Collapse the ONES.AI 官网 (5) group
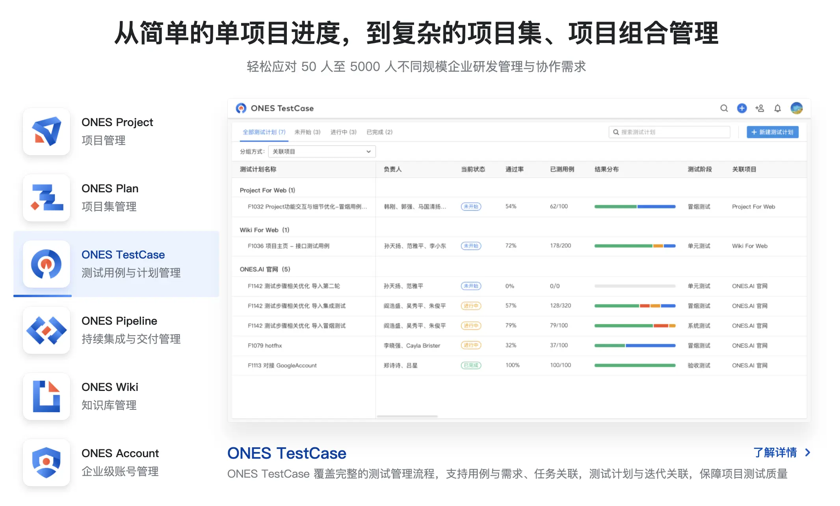The width and height of the screenshot is (840, 506). coord(265,270)
